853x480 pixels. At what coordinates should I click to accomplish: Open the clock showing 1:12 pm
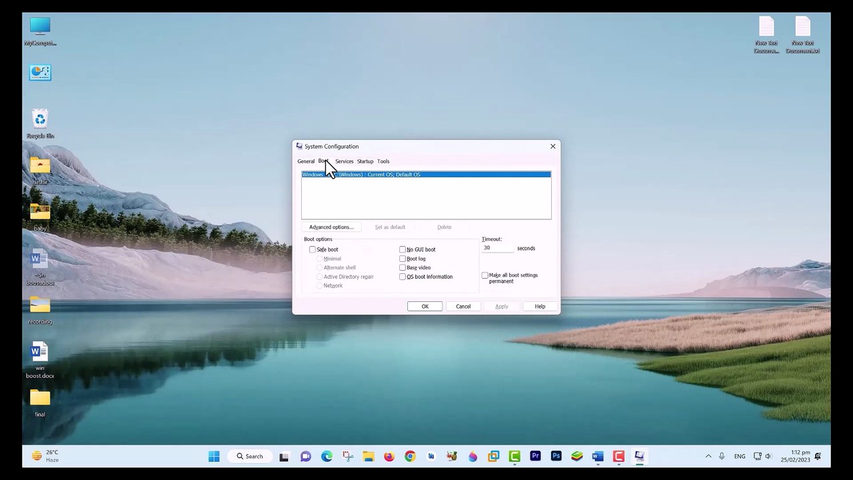[795, 457]
